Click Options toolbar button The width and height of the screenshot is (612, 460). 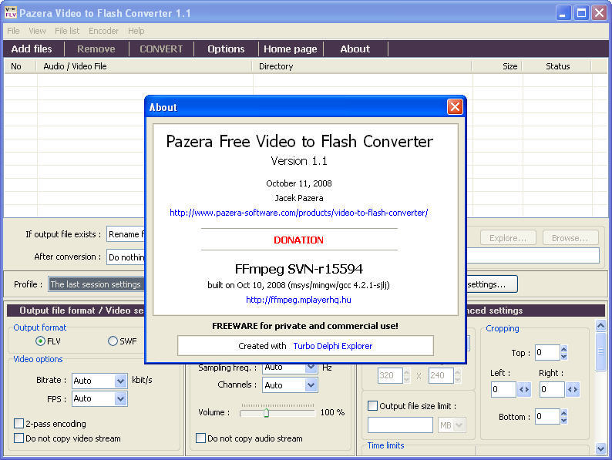(x=226, y=49)
